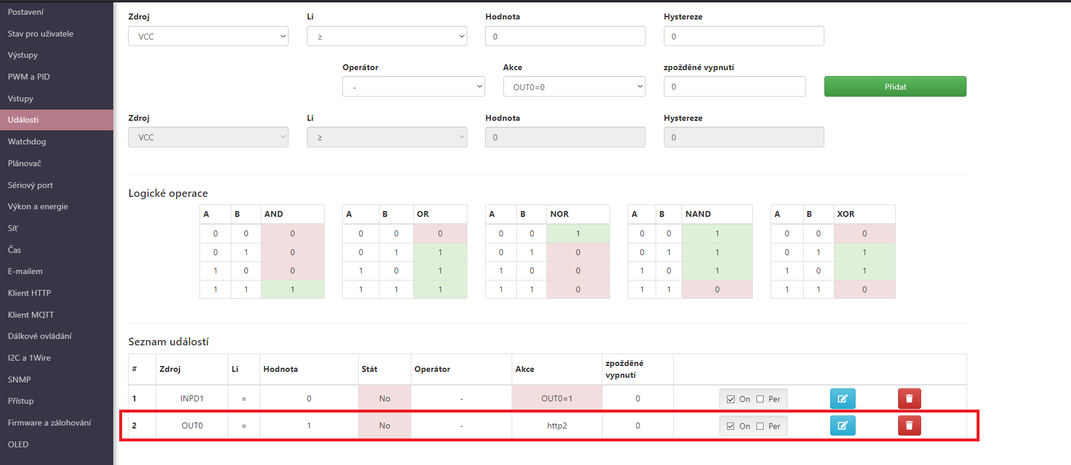
Task: Open Klient MQTT settings page
Action: [x=31, y=315]
